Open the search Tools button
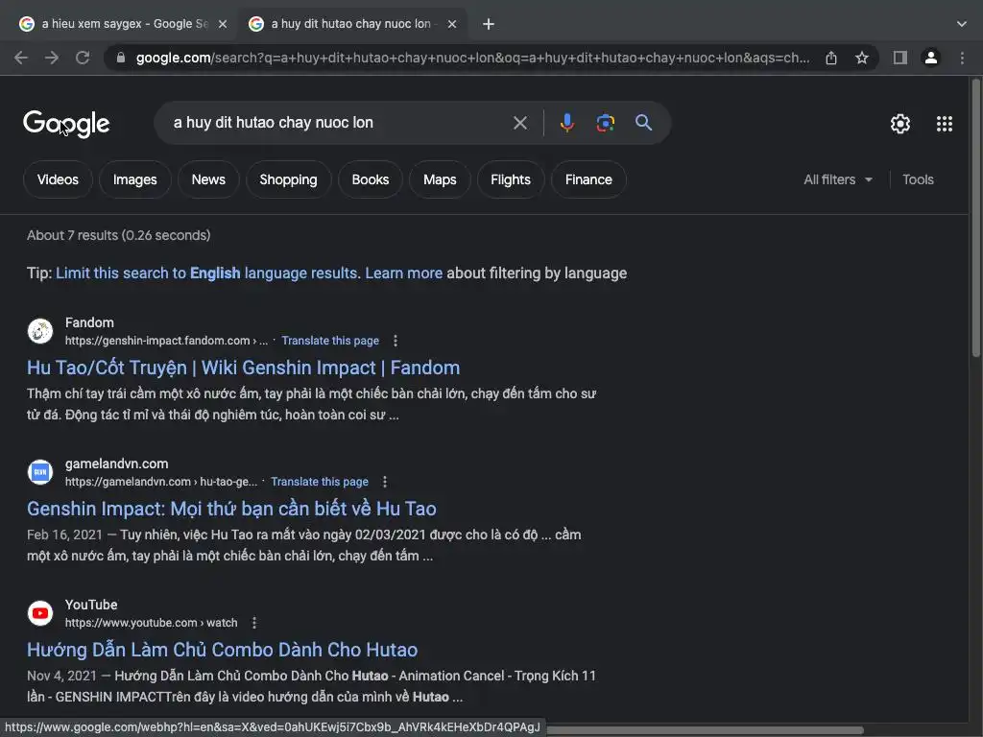The height and width of the screenshot is (737, 983). (918, 179)
